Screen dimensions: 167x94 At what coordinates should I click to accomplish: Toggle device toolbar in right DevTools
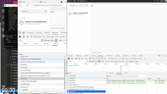(72, 56)
